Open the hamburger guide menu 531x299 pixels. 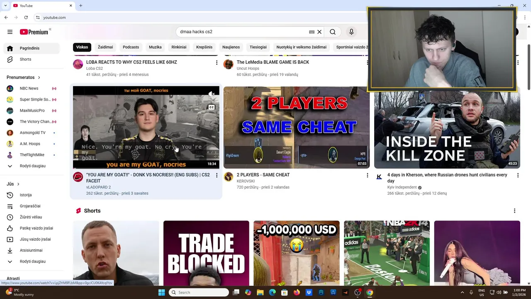point(10,32)
